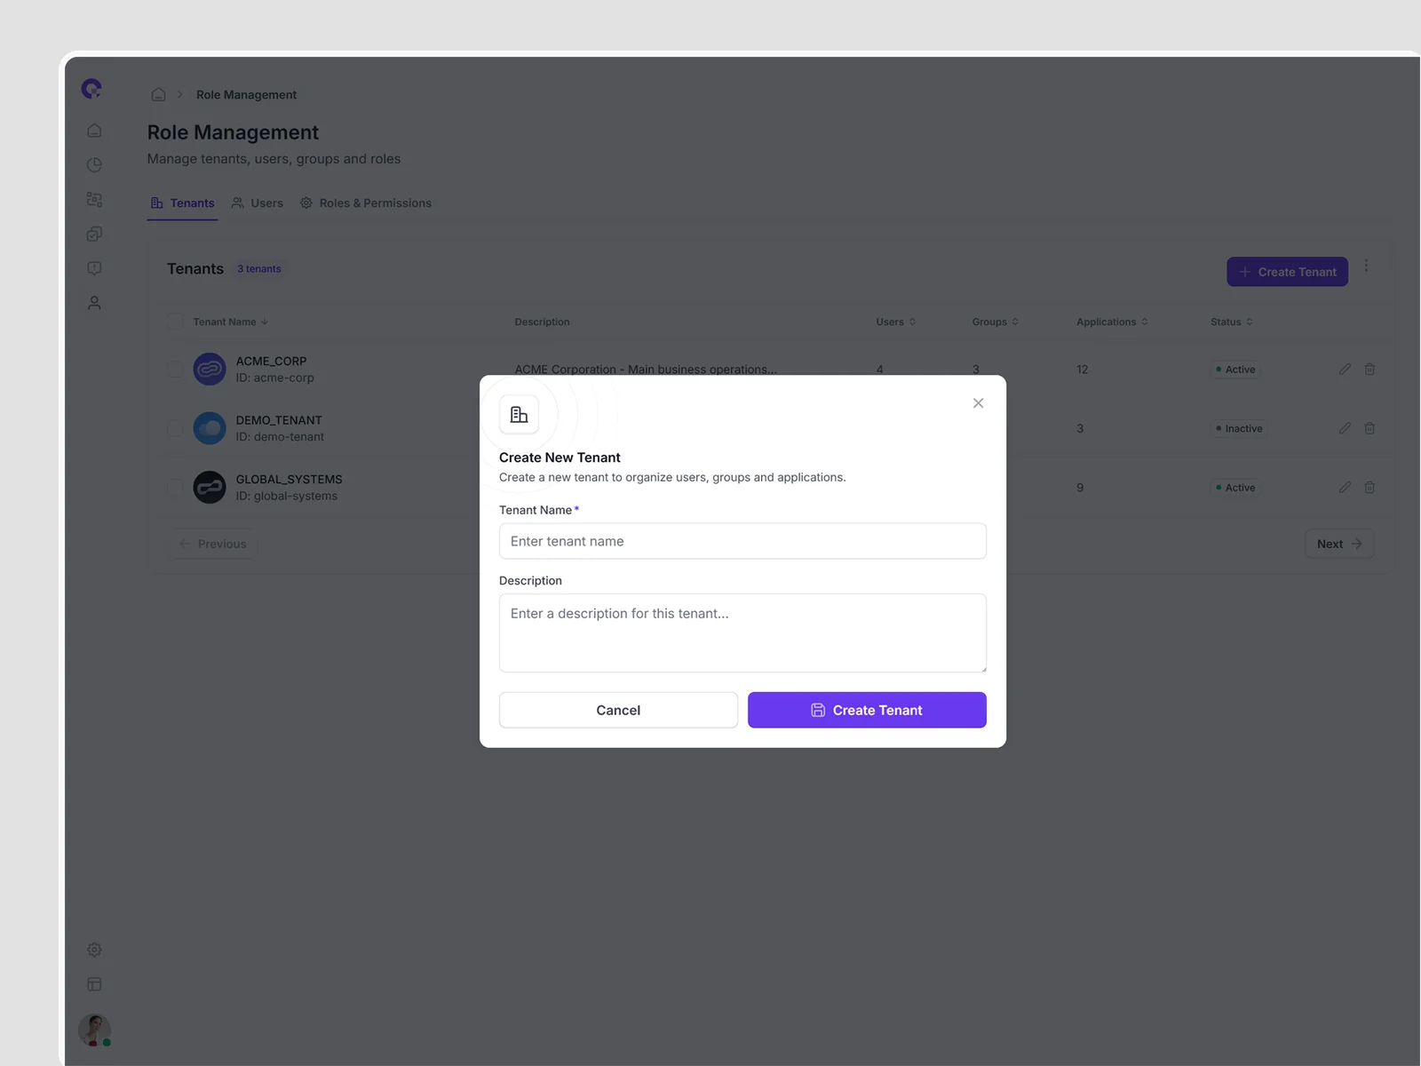Open settings gear in sidebar
The width and height of the screenshot is (1421, 1066).
click(94, 950)
